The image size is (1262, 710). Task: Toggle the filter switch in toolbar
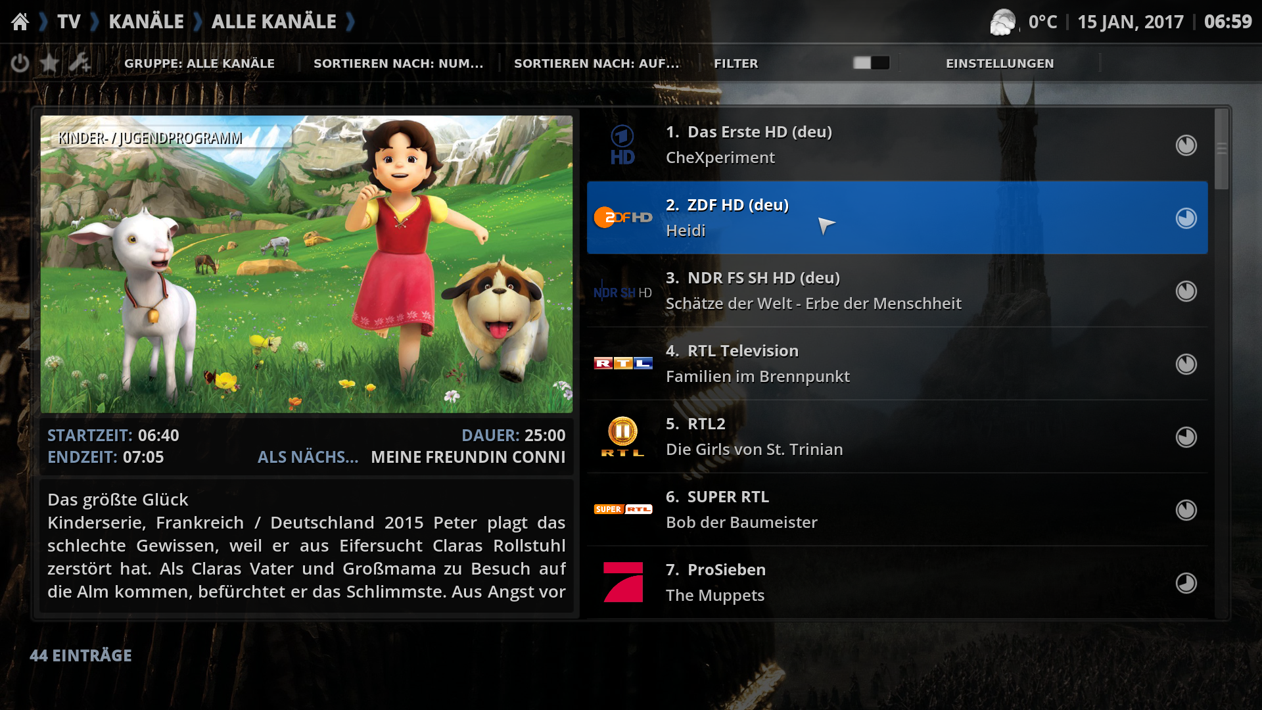(x=872, y=63)
